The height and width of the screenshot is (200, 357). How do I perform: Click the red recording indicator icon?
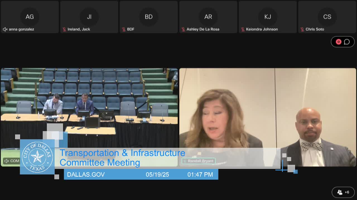338,42
